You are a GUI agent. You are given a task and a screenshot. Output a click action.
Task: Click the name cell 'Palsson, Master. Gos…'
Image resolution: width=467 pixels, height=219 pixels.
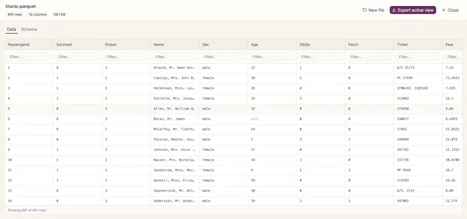coord(174,139)
